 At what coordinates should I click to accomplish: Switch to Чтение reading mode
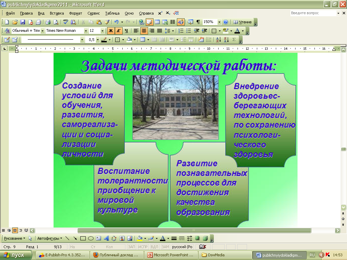243,22
